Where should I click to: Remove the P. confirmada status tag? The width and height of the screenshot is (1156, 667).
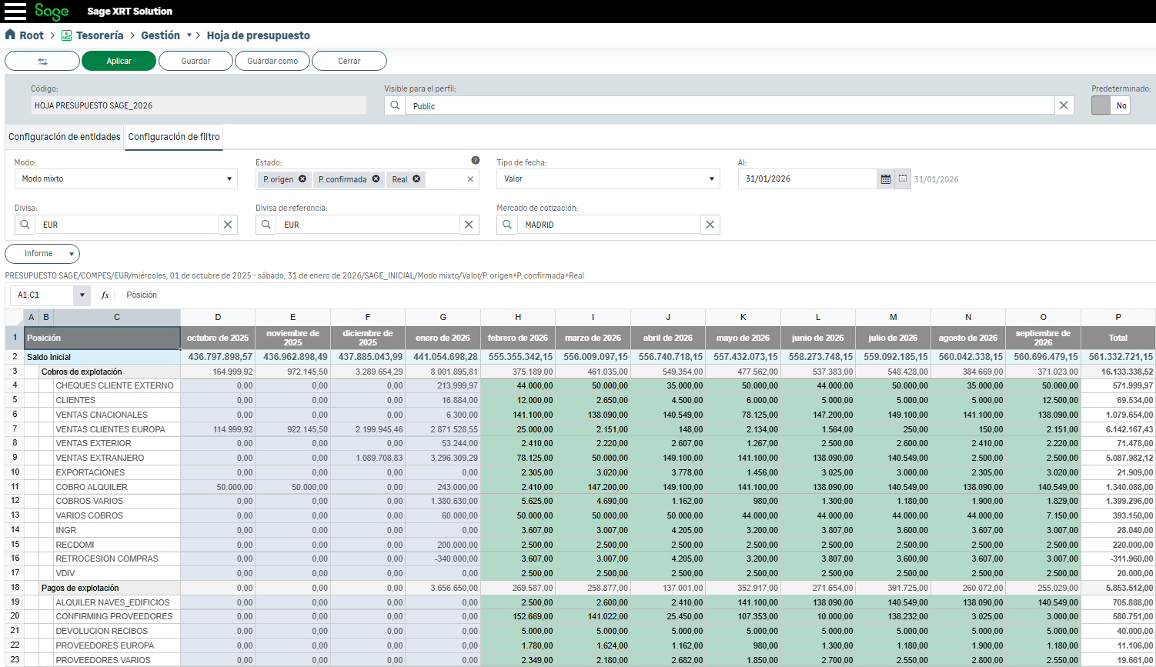pyautogui.click(x=376, y=179)
